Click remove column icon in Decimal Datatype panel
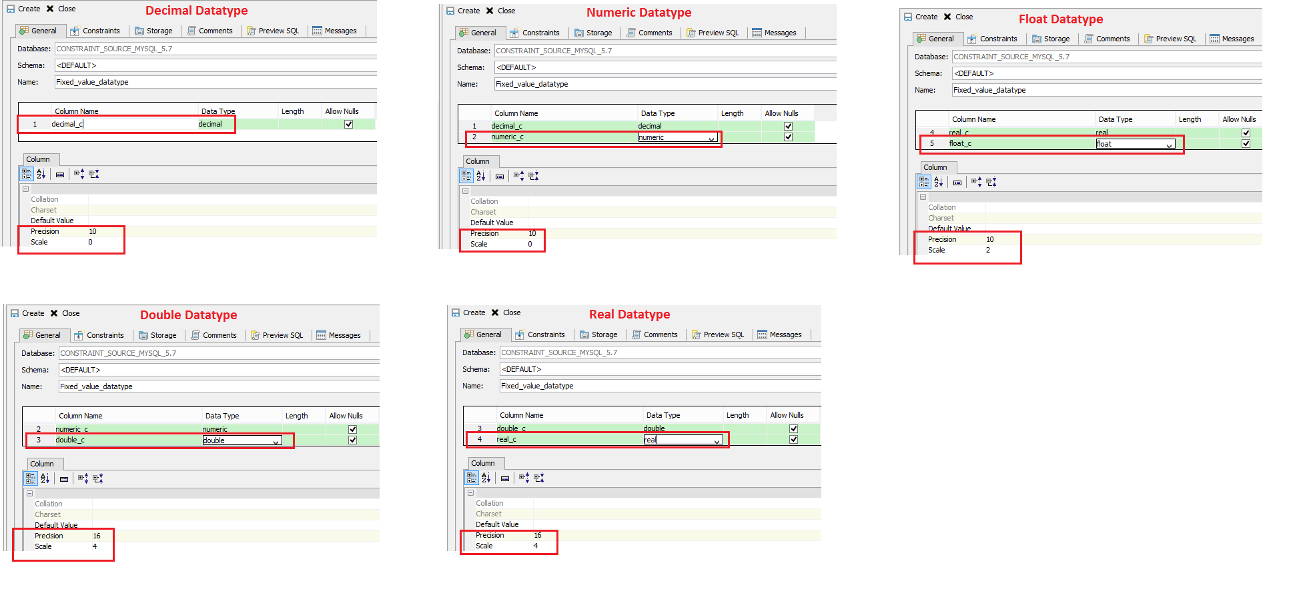This screenshot has height=605, width=1289. [94, 174]
